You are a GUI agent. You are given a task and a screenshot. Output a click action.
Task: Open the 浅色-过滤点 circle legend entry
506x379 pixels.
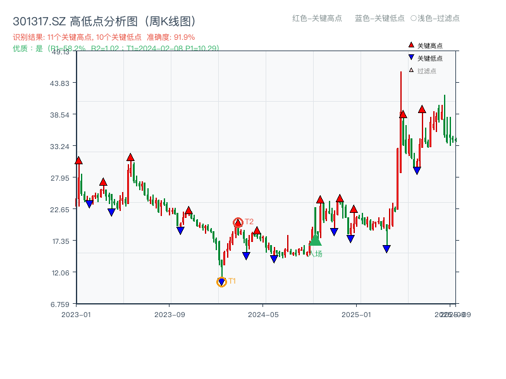434,19
